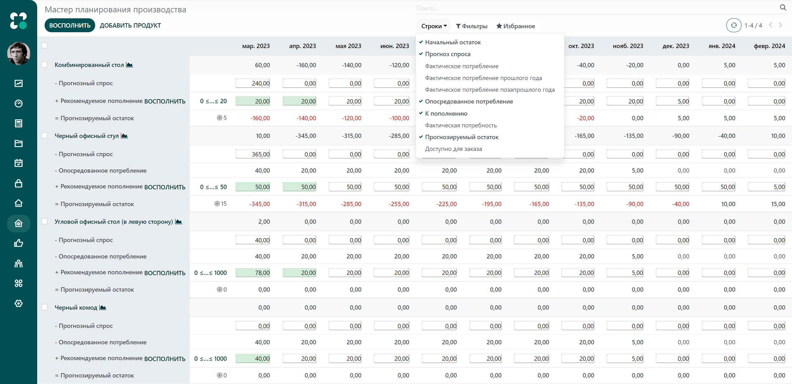Screen dimensions: 792x384
Task: Go to next page arrow
Action: (x=781, y=25)
